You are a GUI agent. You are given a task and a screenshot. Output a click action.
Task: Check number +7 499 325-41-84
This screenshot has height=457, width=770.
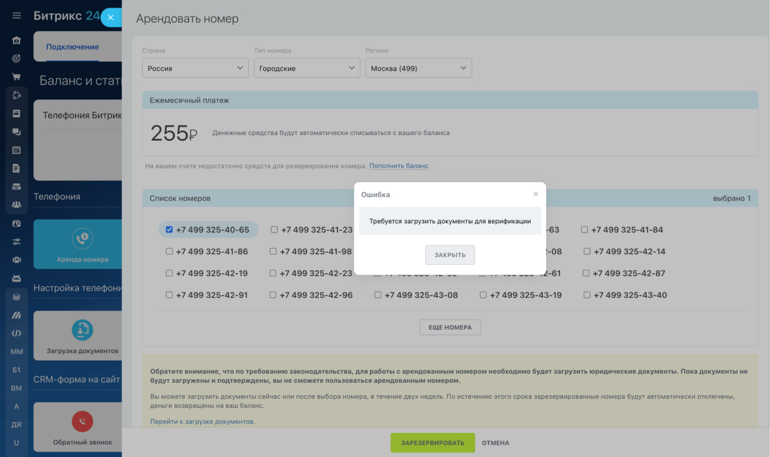[585, 229]
